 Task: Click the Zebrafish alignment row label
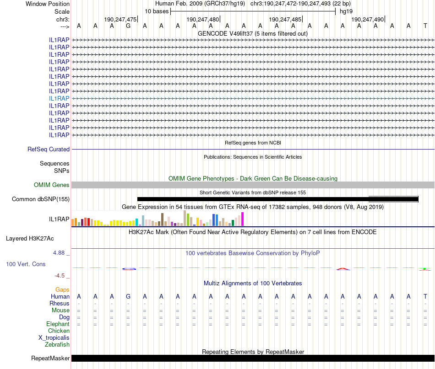57,345
